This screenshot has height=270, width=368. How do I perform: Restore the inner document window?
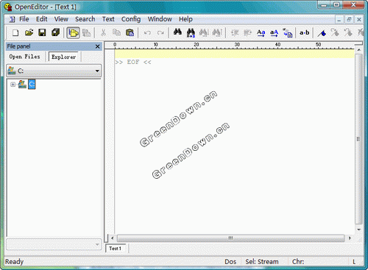[349, 19]
